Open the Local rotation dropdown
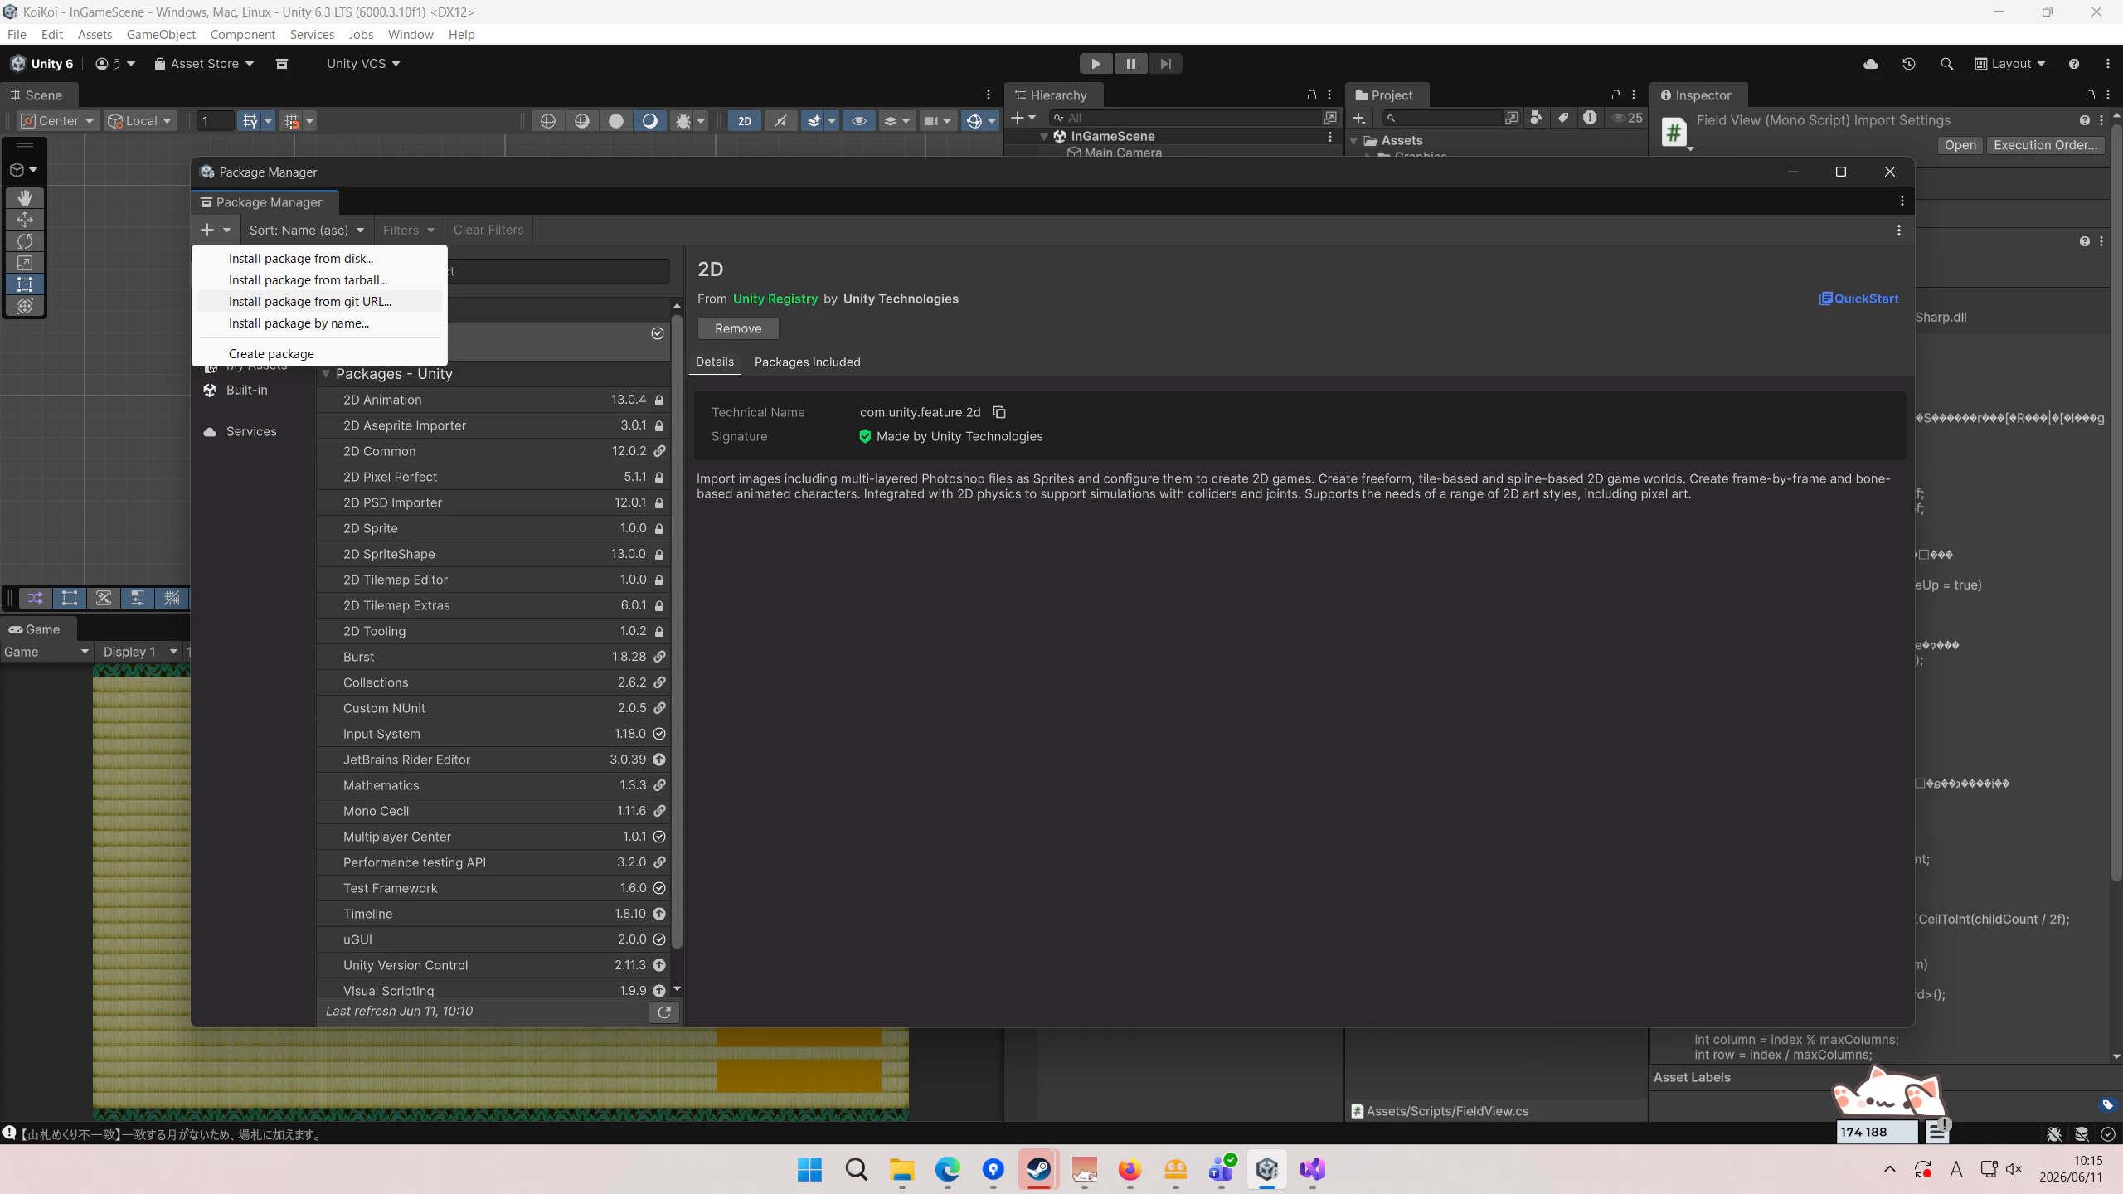Viewport: 2123px width, 1194px height. tap(140, 121)
